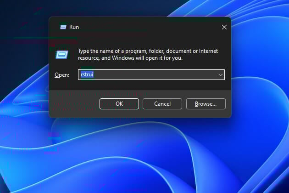Click the small Run icon in the title bar

tap(63, 27)
